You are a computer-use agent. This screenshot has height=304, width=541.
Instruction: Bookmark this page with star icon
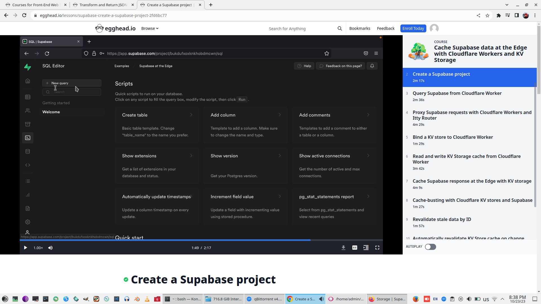tap(487, 15)
